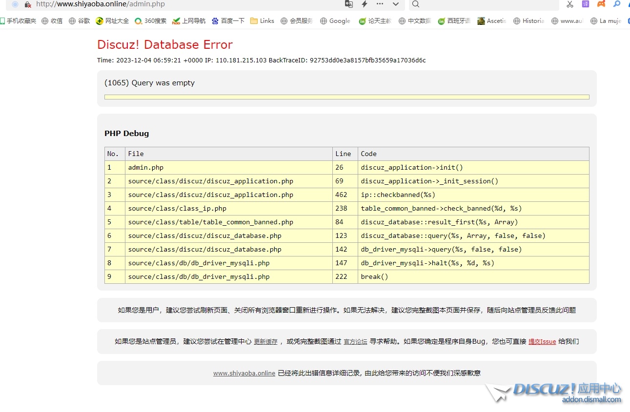Viewport: 630px width, 412px height.
Task: Click the insecure site lock icon
Action: 28,4
